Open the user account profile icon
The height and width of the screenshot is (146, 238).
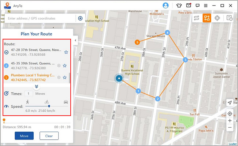pos(166,5)
